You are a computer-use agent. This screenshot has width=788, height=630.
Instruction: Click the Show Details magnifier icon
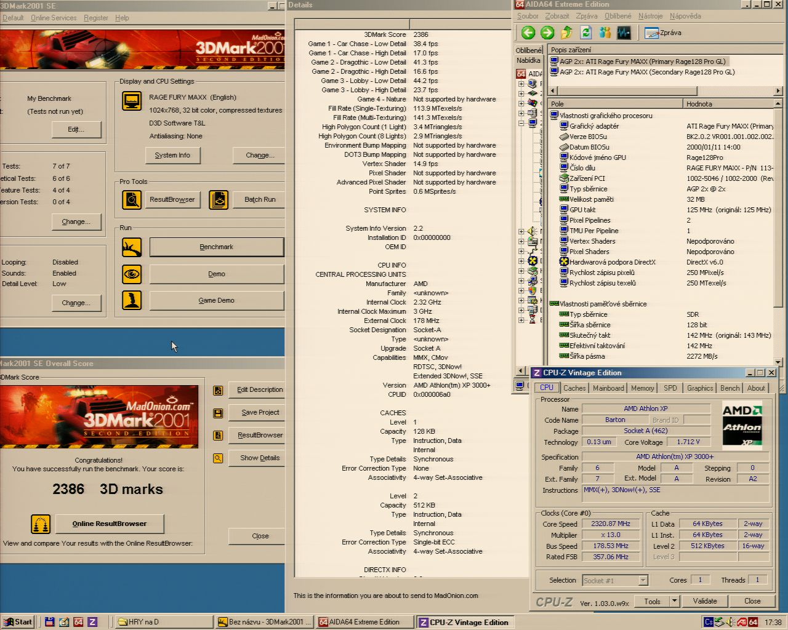tap(218, 458)
